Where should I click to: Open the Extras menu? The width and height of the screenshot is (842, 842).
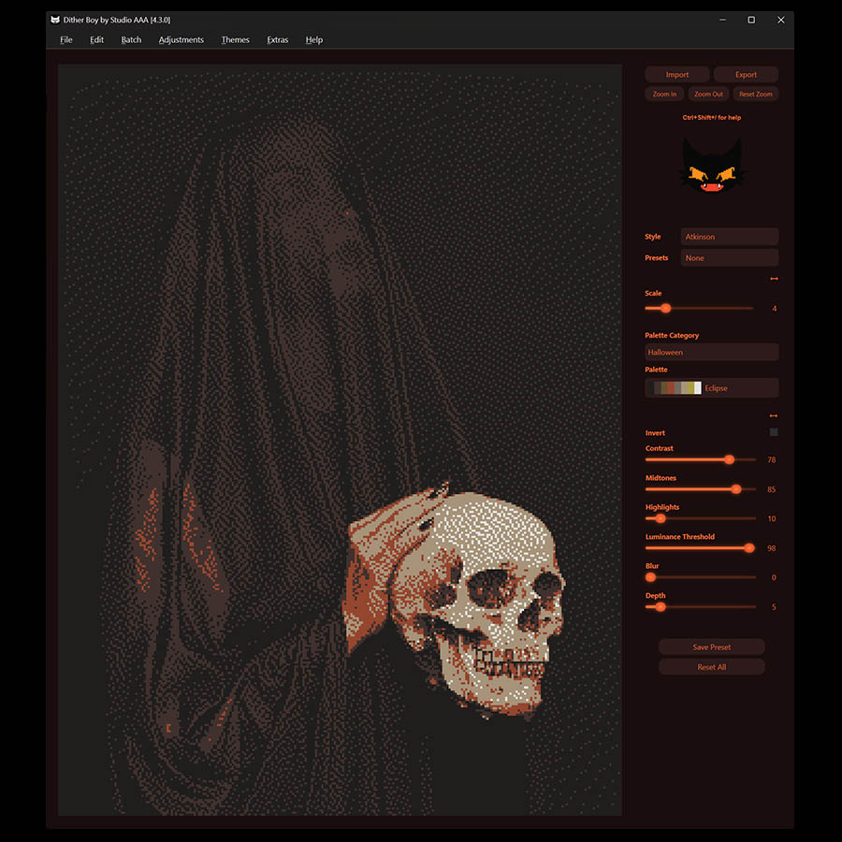coord(277,40)
